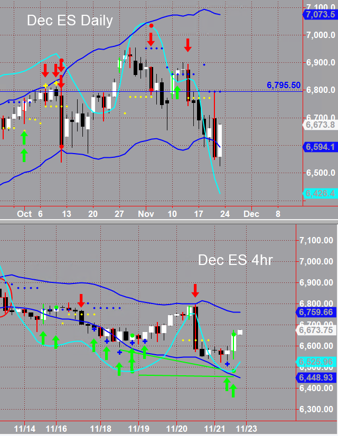This screenshot has width=338, height=436.
Task: Click the red down arrow below the daily peak dot
Action: [x=151, y=39]
